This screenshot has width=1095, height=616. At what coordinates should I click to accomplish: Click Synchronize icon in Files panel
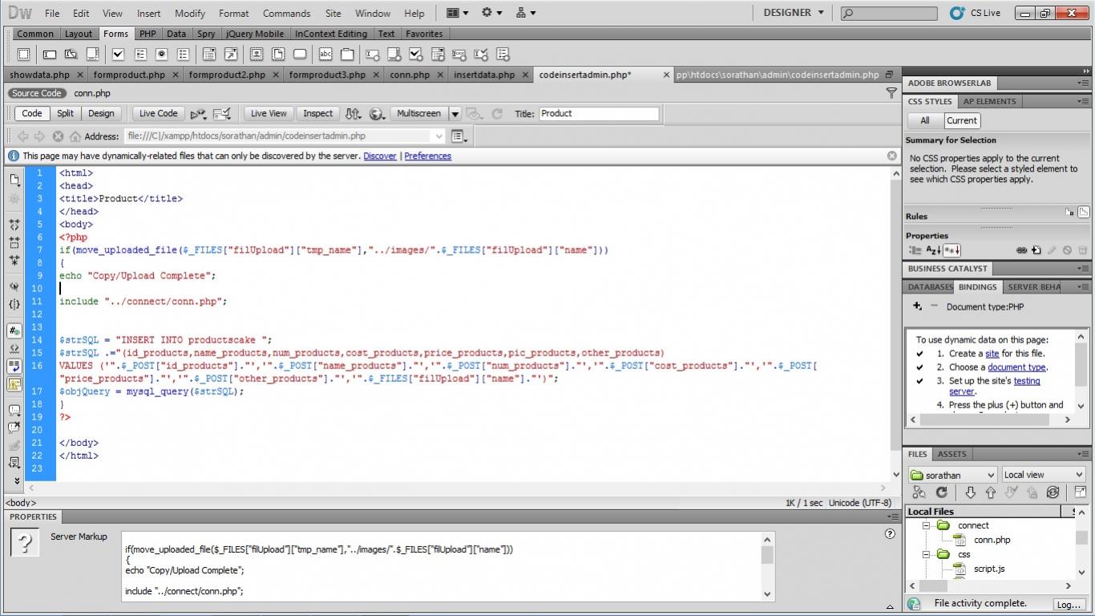[1053, 492]
